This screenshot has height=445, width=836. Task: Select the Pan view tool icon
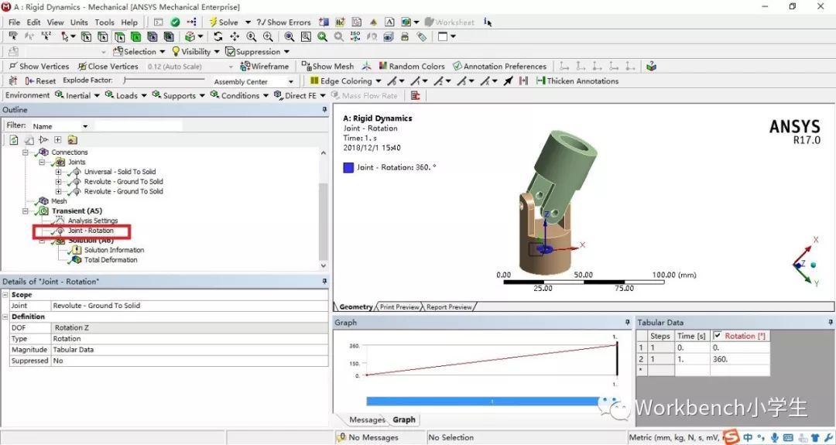point(235,37)
